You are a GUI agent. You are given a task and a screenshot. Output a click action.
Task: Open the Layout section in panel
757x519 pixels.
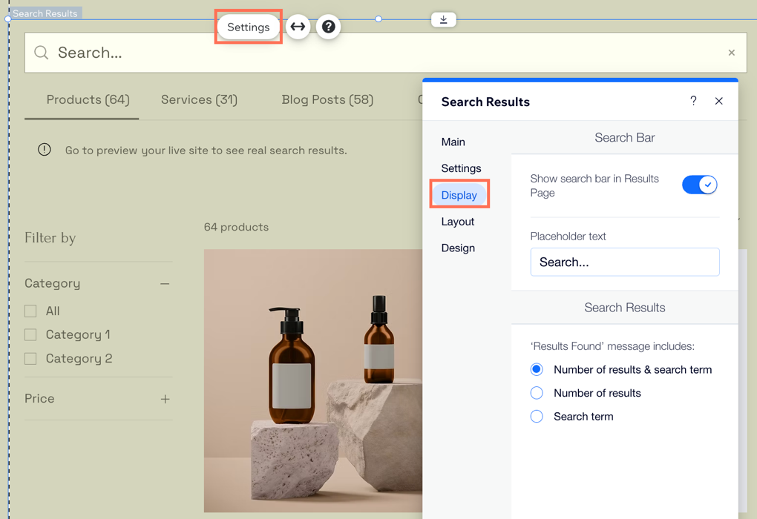tap(457, 222)
